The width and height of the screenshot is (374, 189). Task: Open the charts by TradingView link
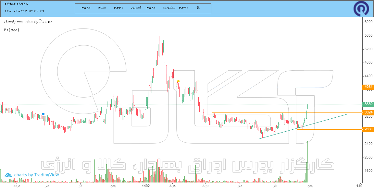36,175
